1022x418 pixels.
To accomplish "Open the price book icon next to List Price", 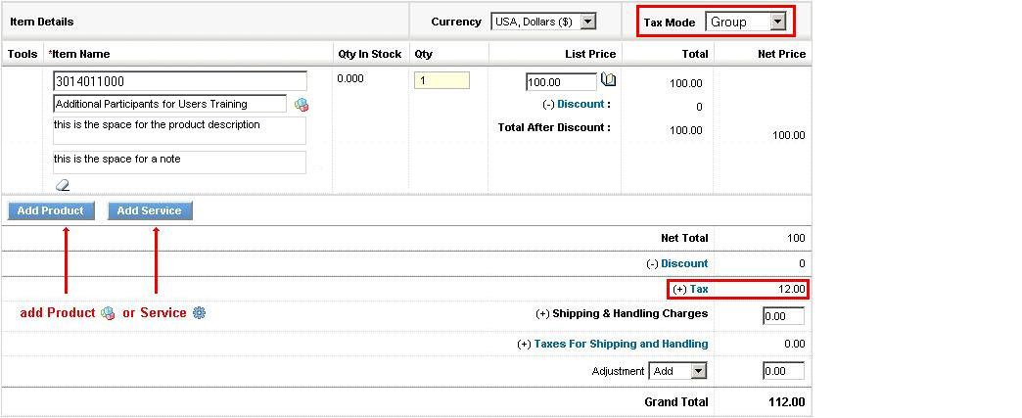I will tap(608, 80).
